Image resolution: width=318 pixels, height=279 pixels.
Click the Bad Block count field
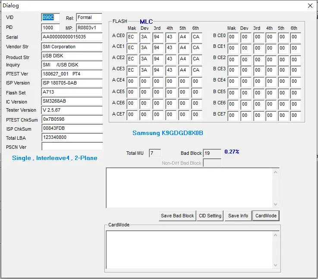click(212, 153)
